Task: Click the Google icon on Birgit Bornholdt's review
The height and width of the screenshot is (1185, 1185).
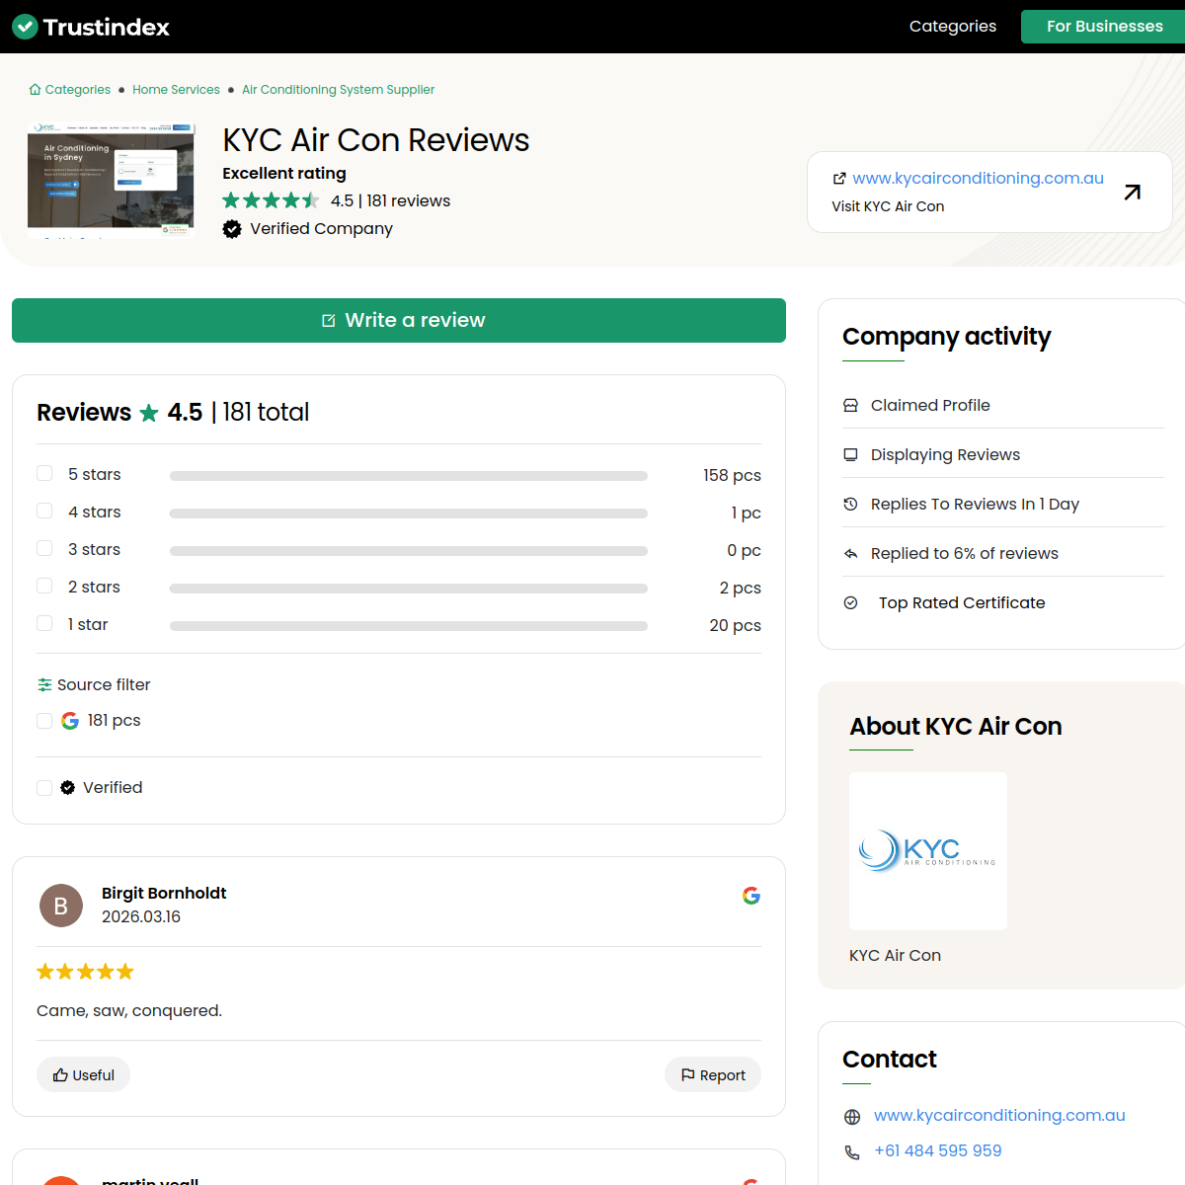Action: pyautogui.click(x=751, y=896)
